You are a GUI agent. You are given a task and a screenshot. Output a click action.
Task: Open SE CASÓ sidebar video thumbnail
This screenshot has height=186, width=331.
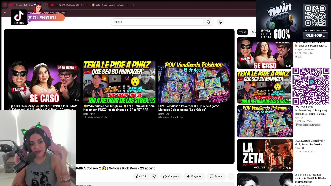click(x=265, y=53)
